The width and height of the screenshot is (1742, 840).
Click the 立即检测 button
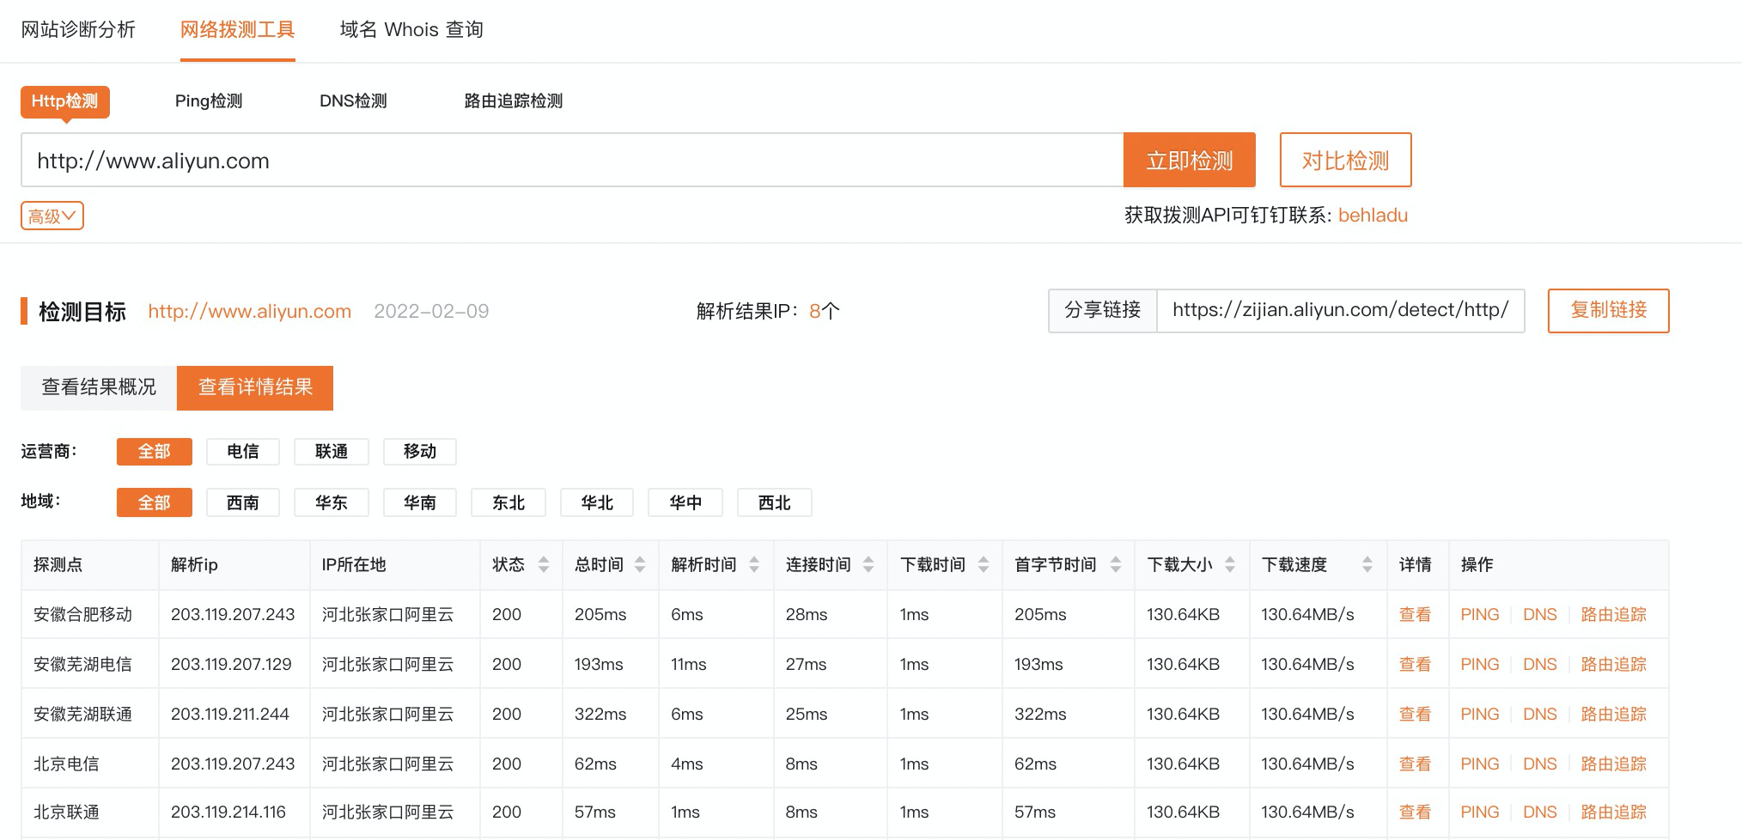tap(1190, 160)
